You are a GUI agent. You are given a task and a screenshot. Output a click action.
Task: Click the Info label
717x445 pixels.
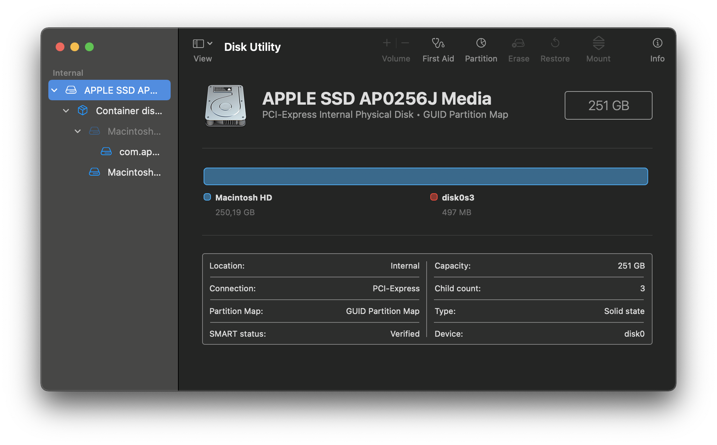657,59
